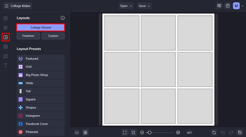Open the layers icon in bottom bar
The height and width of the screenshot is (137, 246).
77,133
